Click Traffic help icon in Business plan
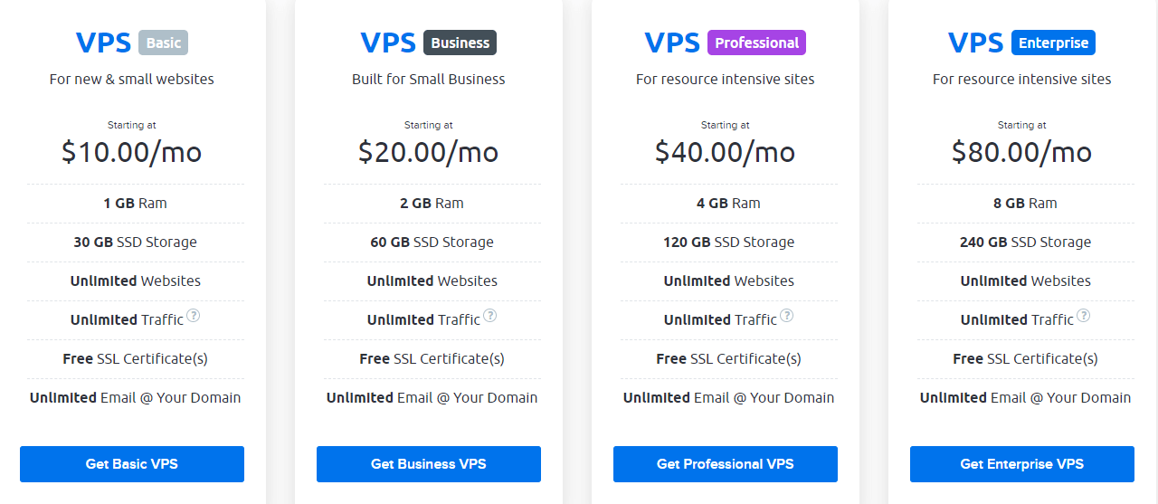1158x504 pixels. tap(489, 317)
